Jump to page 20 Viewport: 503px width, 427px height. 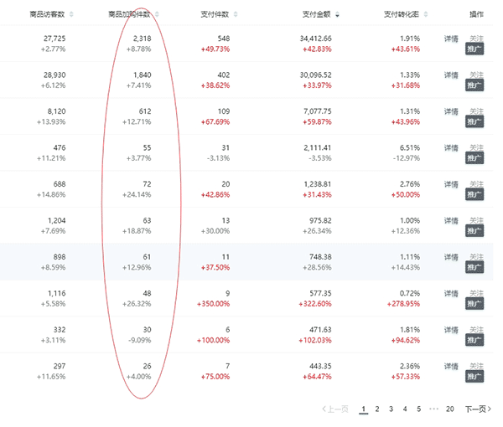click(450, 409)
